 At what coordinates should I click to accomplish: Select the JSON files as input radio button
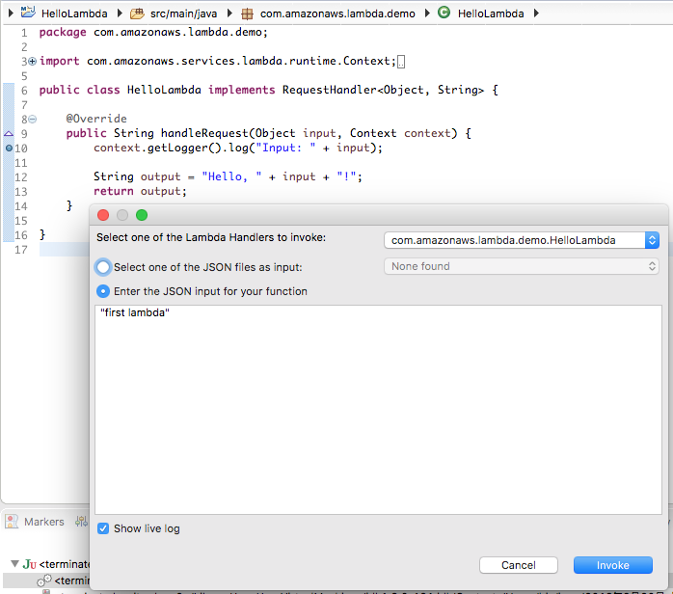click(x=103, y=267)
